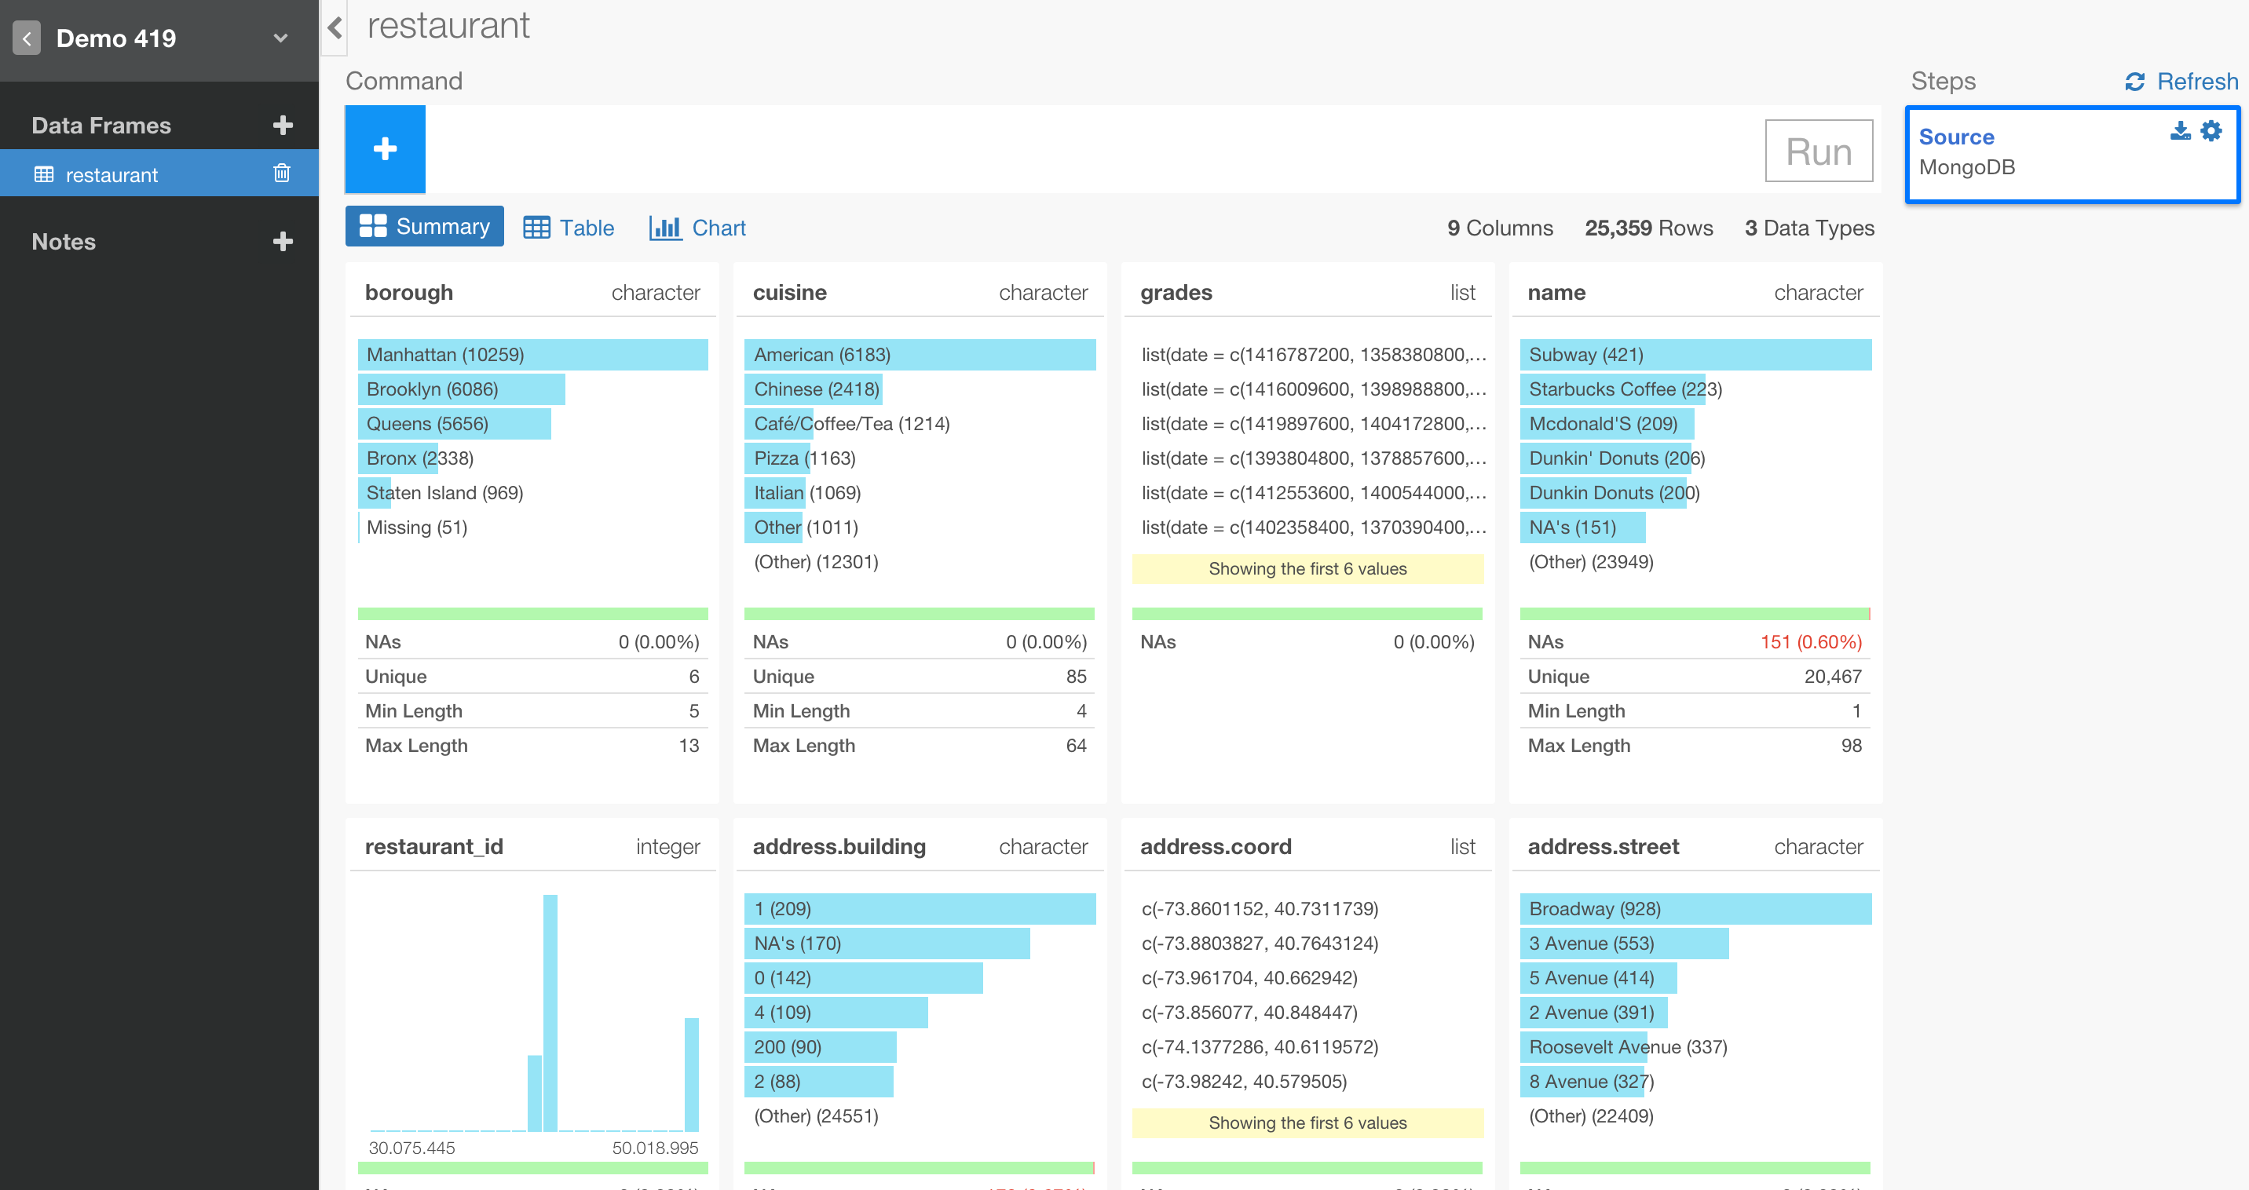Image resolution: width=2249 pixels, height=1190 pixels.
Task: Click the Run button
Action: pyautogui.click(x=1819, y=151)
